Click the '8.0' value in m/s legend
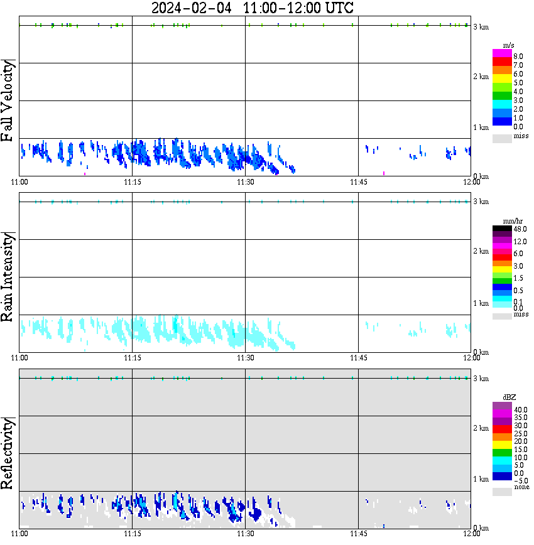This screenshot has height=545, width=534. [x=518, y=57]
